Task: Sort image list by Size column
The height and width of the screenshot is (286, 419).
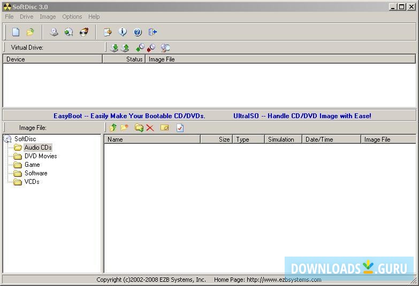Action: (x=217, y=140)
